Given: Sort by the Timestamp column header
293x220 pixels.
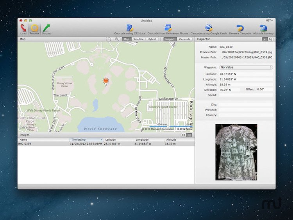Looking at the screenshot, I should 86,140.
